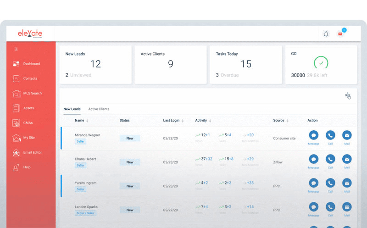Message Landen Sparks
This screenshot has width=367, height=228.
pyautogui.click(x=314, y=207)
